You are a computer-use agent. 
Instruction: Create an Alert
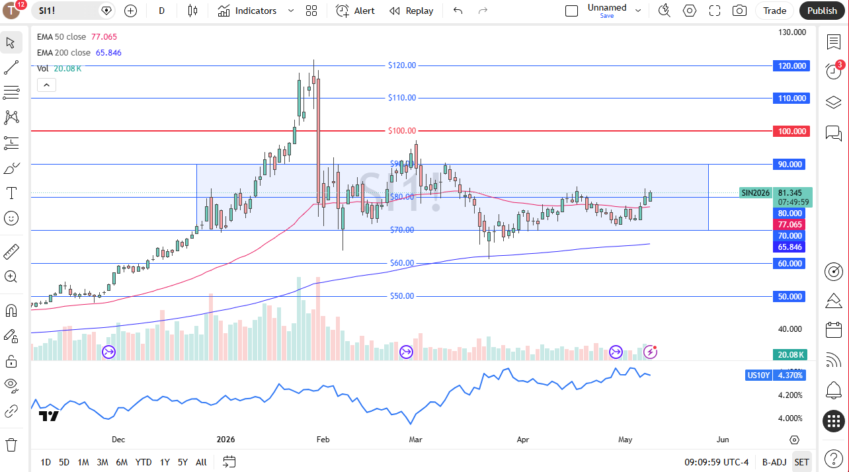coord(356,11)
